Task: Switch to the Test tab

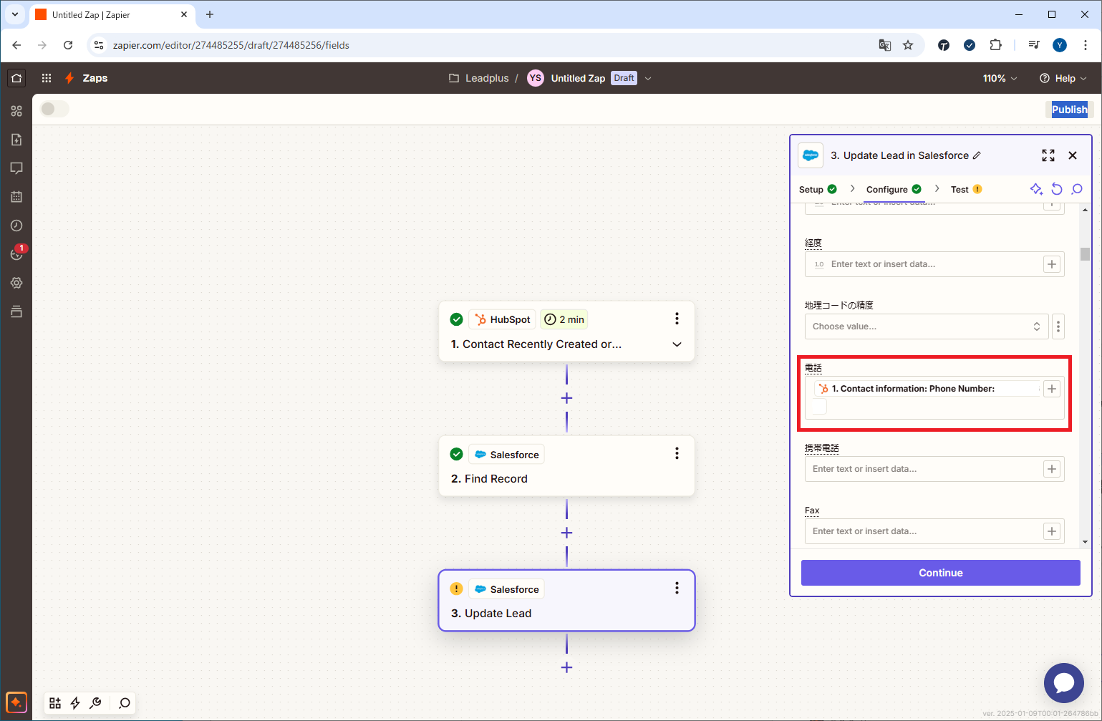Action: coord(966,190)
